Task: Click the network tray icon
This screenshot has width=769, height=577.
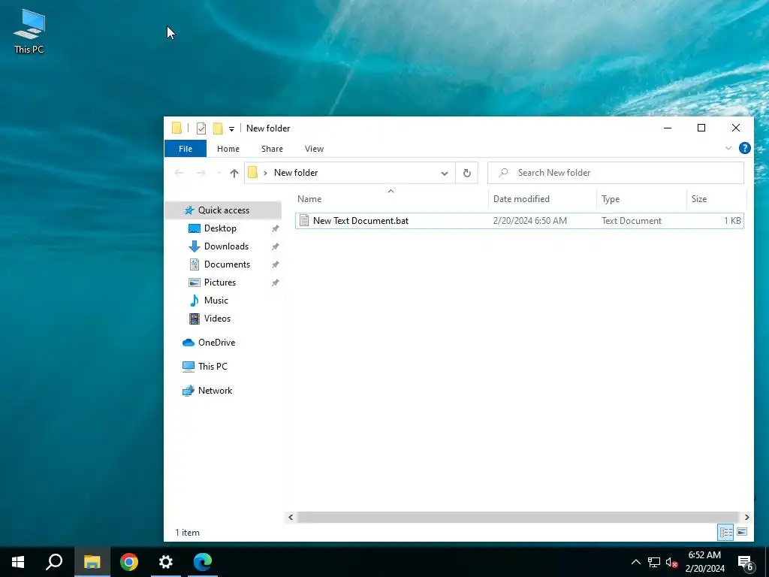Action: 654,562
